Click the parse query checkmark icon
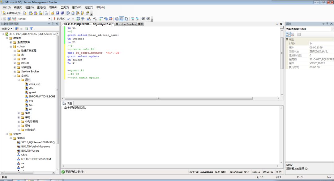 68,19
